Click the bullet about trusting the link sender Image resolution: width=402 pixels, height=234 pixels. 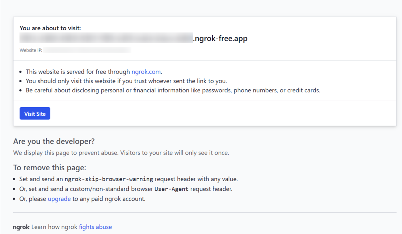[x=126, y=81]
